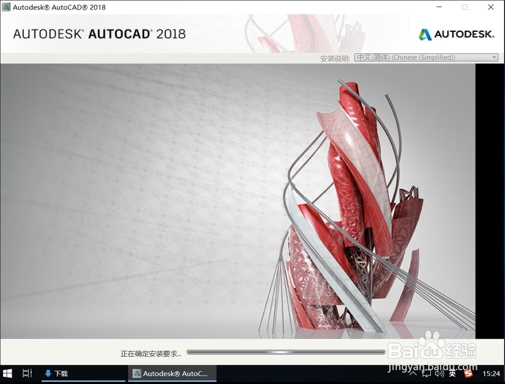The width and height of the screenshot is (505, 384).
Task: Minimize the installer window
Action: pos(440,7)
